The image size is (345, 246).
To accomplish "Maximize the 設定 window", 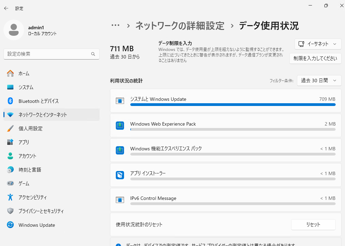I will point(326,6).
